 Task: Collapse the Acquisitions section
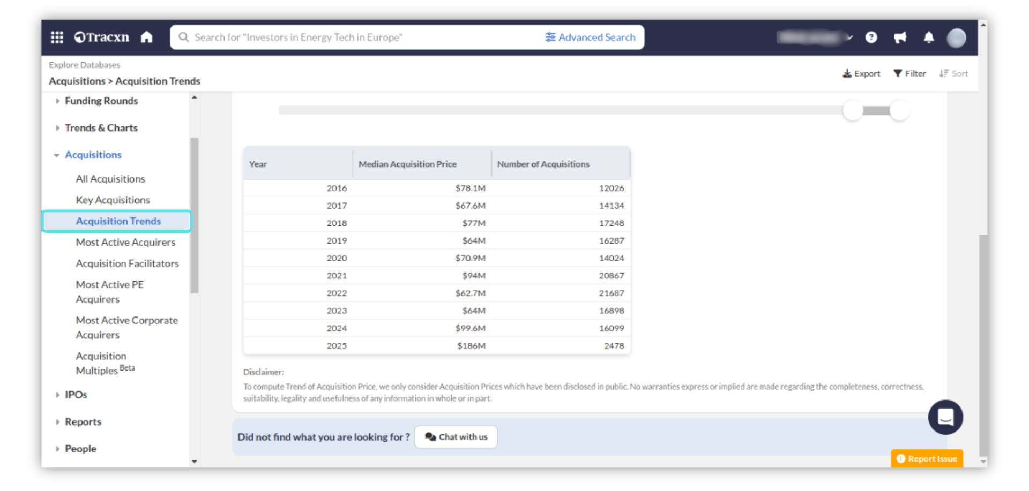click(x=57, y=155)
